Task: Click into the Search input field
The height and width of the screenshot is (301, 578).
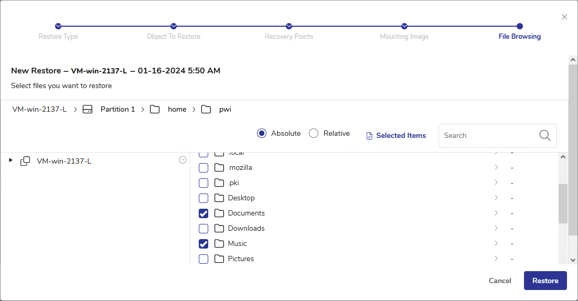Action: (x=488, y=135)
